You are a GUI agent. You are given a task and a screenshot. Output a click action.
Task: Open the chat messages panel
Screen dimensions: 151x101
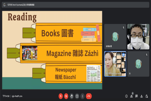tap(136, 96)
